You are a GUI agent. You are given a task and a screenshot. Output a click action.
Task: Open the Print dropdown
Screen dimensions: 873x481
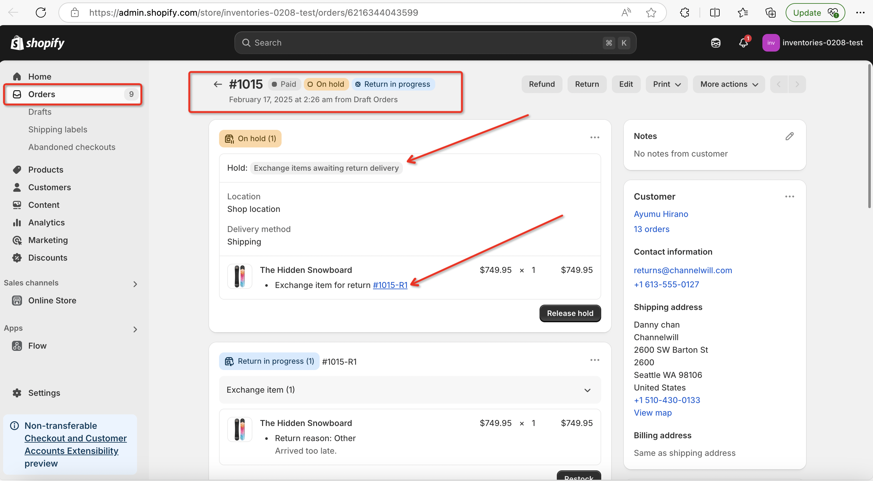coord(666,84)
